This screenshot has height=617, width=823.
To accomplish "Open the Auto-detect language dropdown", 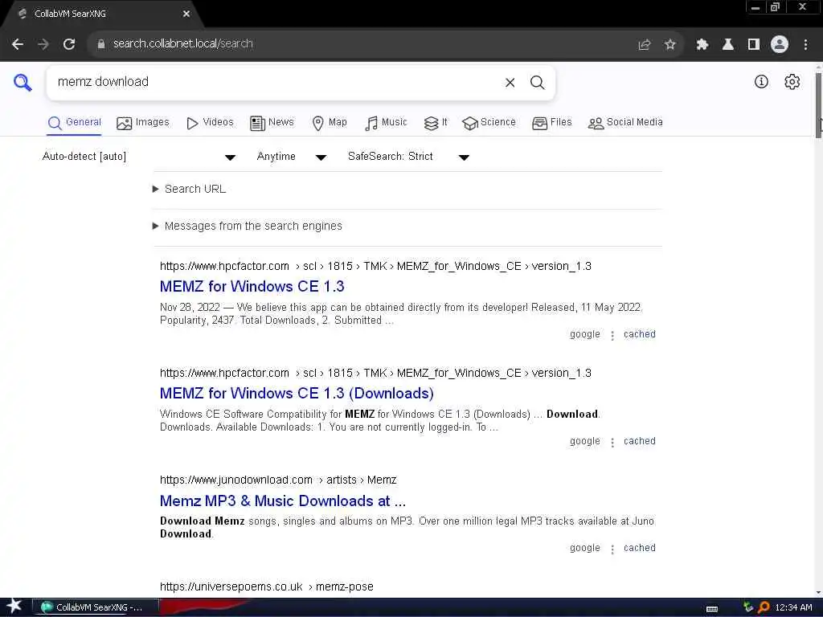I will (138, 157).
